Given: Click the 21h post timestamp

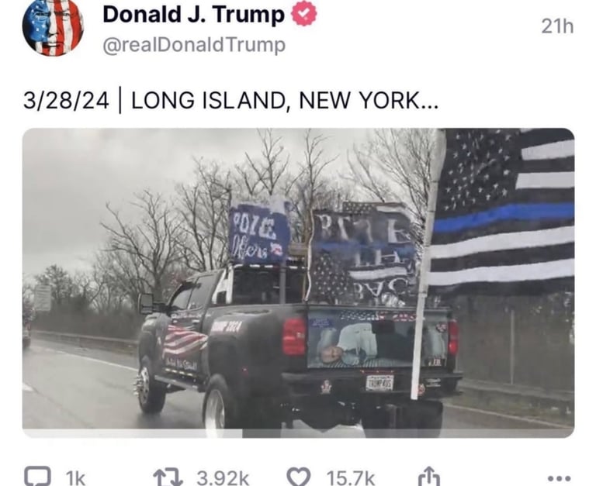Looking at the screenshot, I should click(x=557, y=26).
